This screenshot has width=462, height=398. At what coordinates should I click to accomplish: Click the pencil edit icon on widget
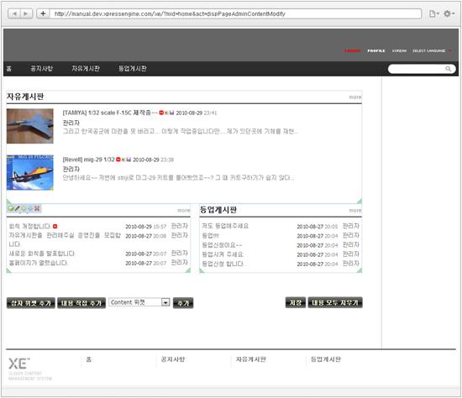coord(17,208)
